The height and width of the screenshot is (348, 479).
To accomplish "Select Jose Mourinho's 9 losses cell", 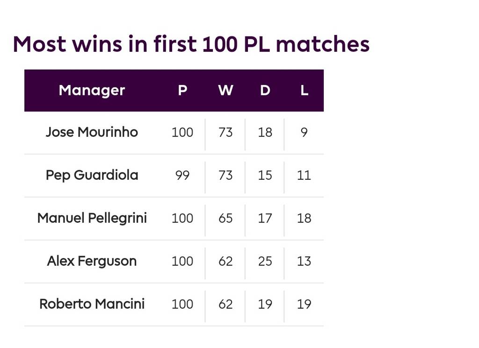I will click(x=304, y=133).
